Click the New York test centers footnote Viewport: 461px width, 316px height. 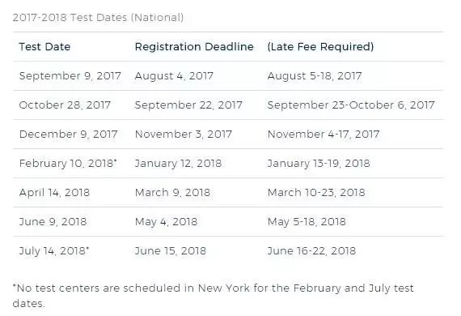[214, 296]
